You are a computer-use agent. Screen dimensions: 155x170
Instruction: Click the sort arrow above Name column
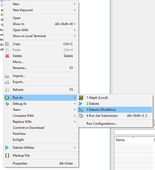pyautogui.click(x=134, y=137)
